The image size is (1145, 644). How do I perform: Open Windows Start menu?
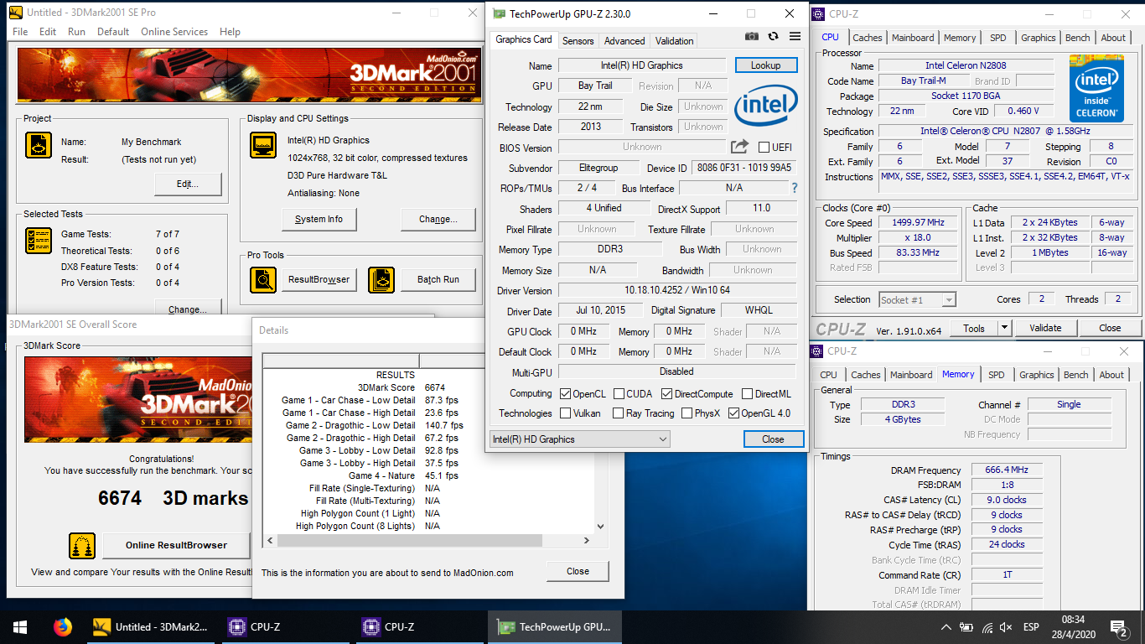click(20, 626)
